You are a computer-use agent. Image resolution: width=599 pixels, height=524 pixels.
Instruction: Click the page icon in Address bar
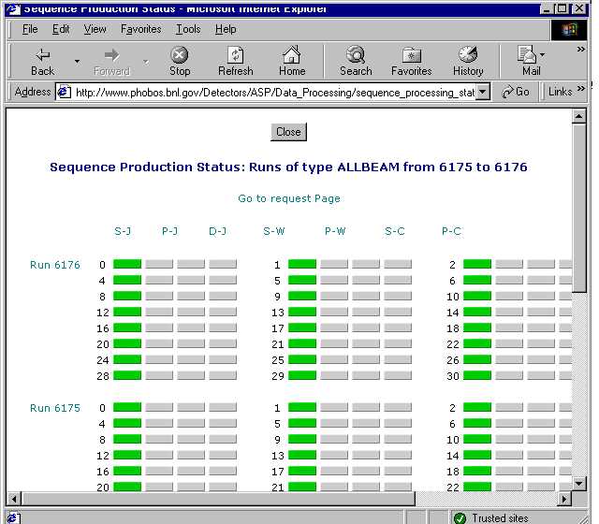[65, 92]
